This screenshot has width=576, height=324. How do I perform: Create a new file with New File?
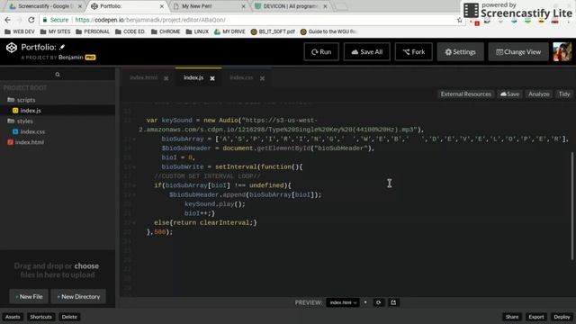pyautogui.click(x=29, y=296)
